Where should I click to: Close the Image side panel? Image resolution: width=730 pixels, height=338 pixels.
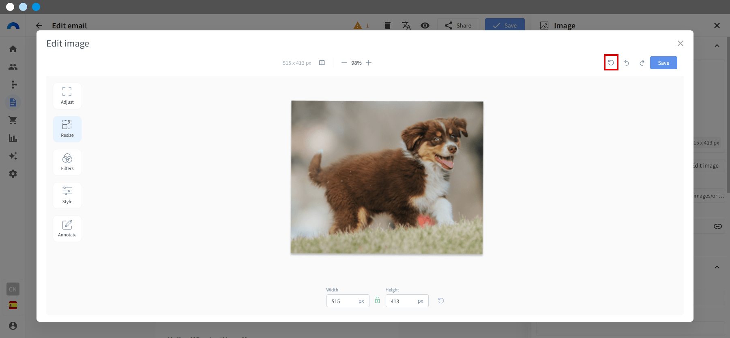[717, 26]
